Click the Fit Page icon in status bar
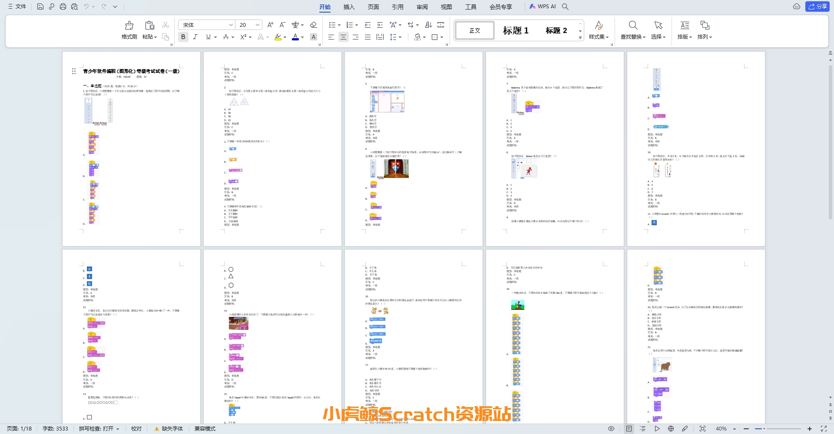Image resolution: width=834 pixels, height=434 pixels. click(702, 429)
